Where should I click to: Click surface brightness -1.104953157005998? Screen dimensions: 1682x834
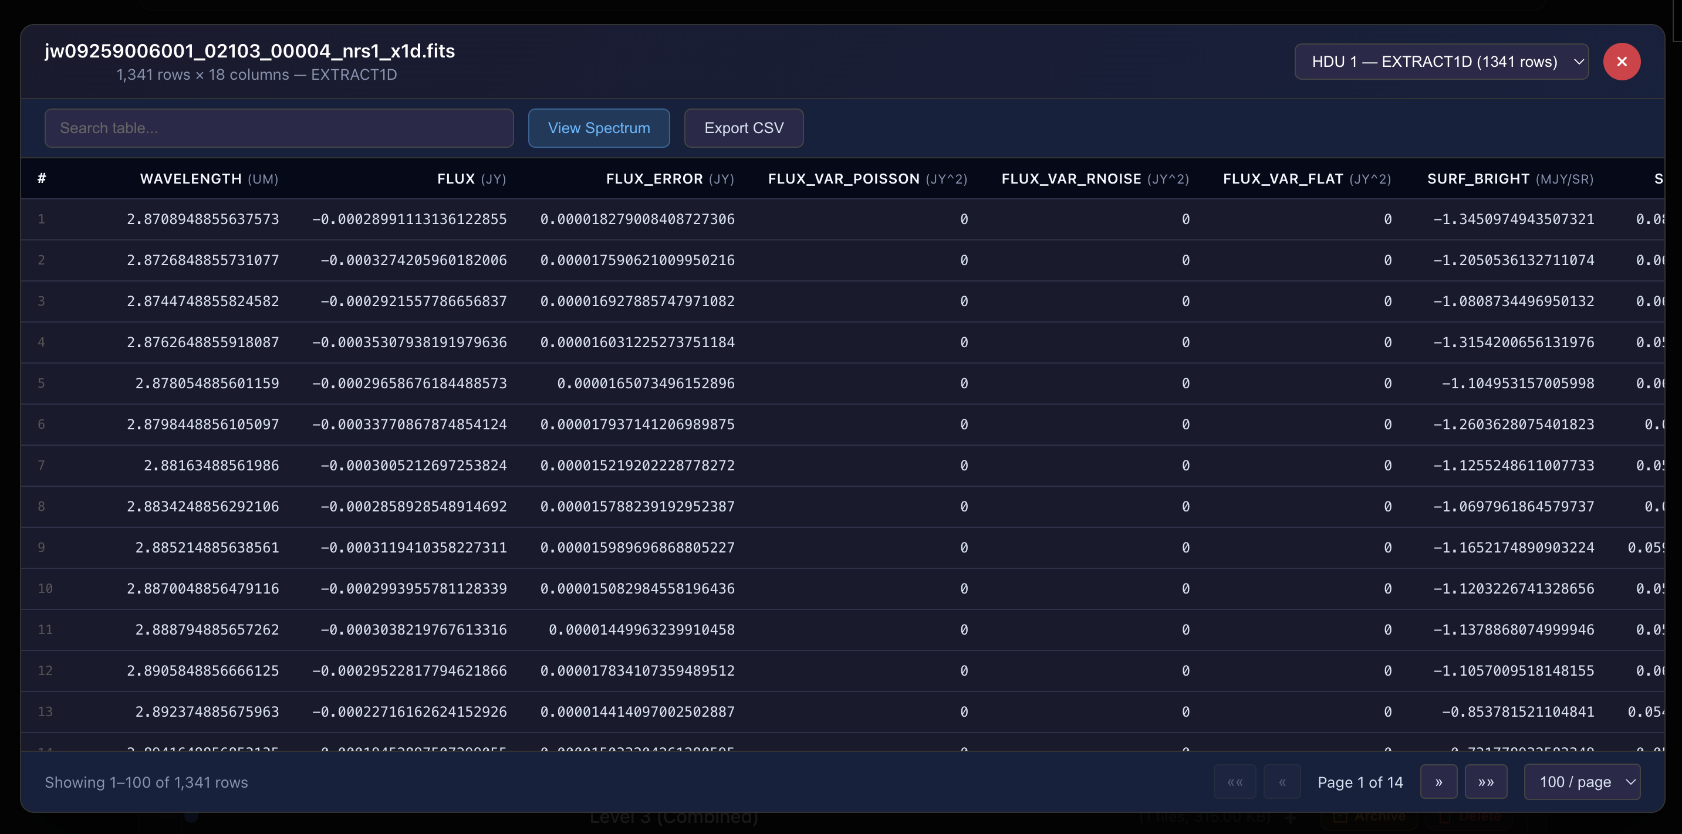(x=1518, y=384)
